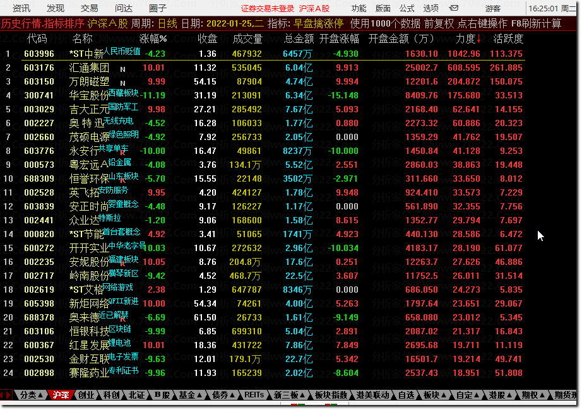Open the 圈子 menu
The width and height of the screenshot is (582, 410).
click(x=158, y=8)
